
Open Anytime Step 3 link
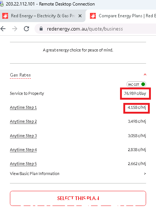click(23, 136)
